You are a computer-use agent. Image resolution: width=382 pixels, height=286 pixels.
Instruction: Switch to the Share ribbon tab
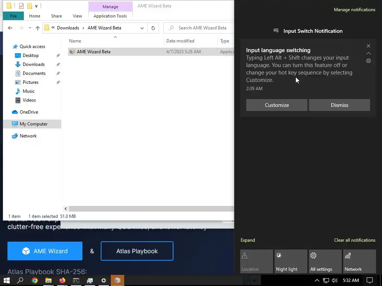pyautogui.click(x=56, y=16)
